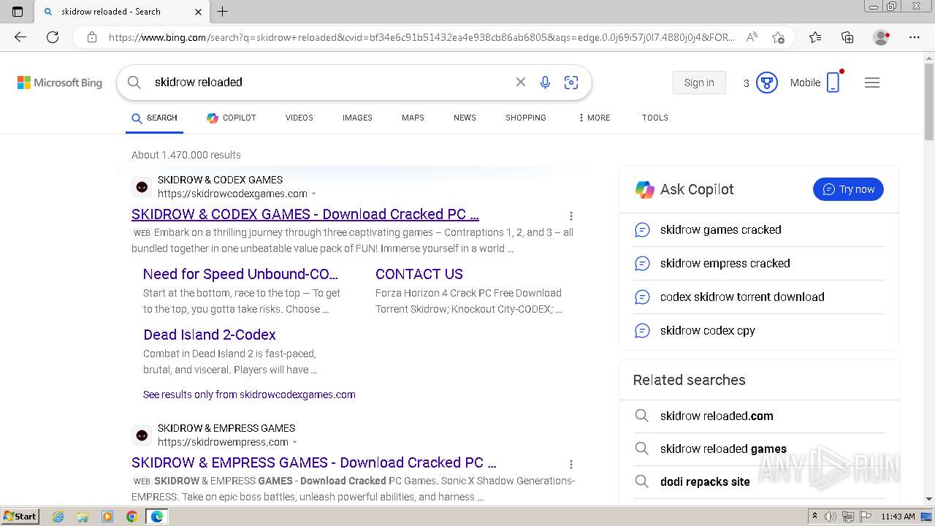The image size is (935, 526).
Task: Open Read aloud from the address bar
Action: pyautogui.click(x=752, y=37)
